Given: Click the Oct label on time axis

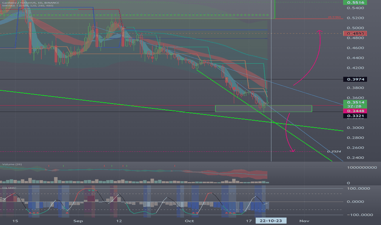Looking at the screenshot, I should point(189,221).
